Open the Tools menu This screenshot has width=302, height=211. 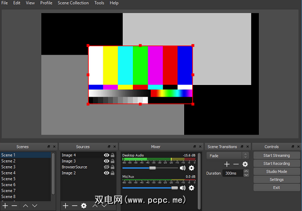click(x=99, y=3)
